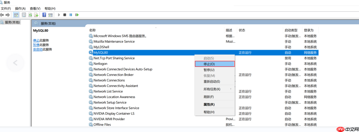The height and width of the screenshot is (132, 359).
Task: Click the gear icon beside Network Connection Broker
Action: pyautogui.click(x=91, y=75)
